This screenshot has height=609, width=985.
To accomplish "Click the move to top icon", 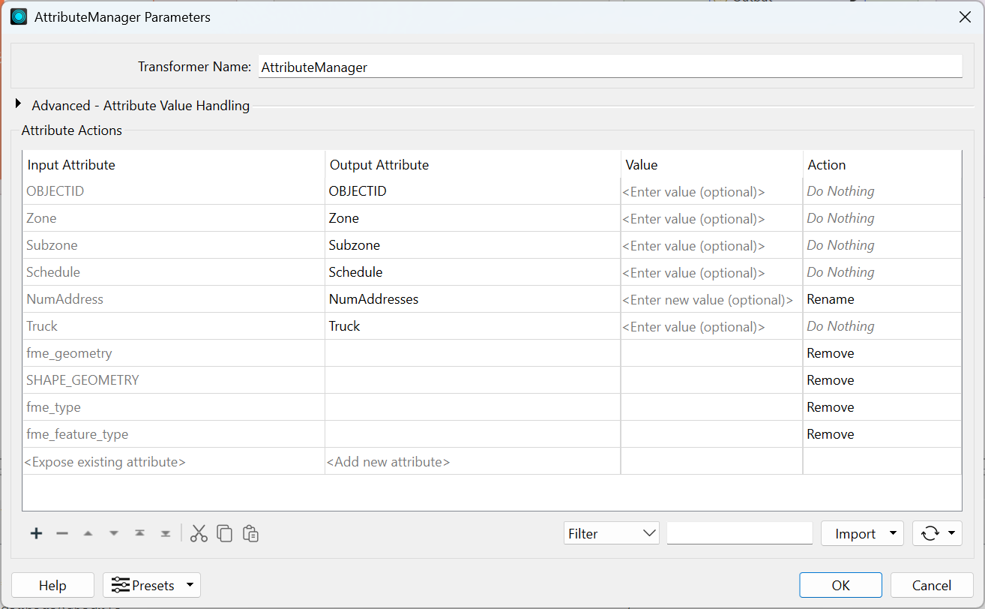I will pyautogui.click(x=139, y=533).
